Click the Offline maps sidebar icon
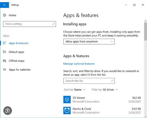Image resolution: width=147 pixels, height=118 pixels. pyautogui.click(x=4, y=61)
